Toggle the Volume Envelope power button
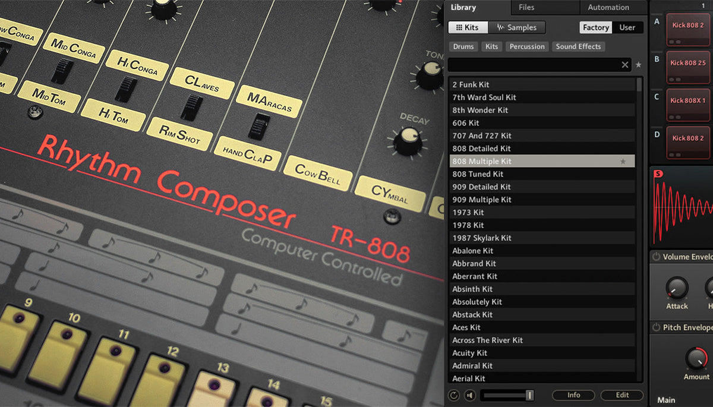This screenshot has width=713, height=407. pos(657,257)
